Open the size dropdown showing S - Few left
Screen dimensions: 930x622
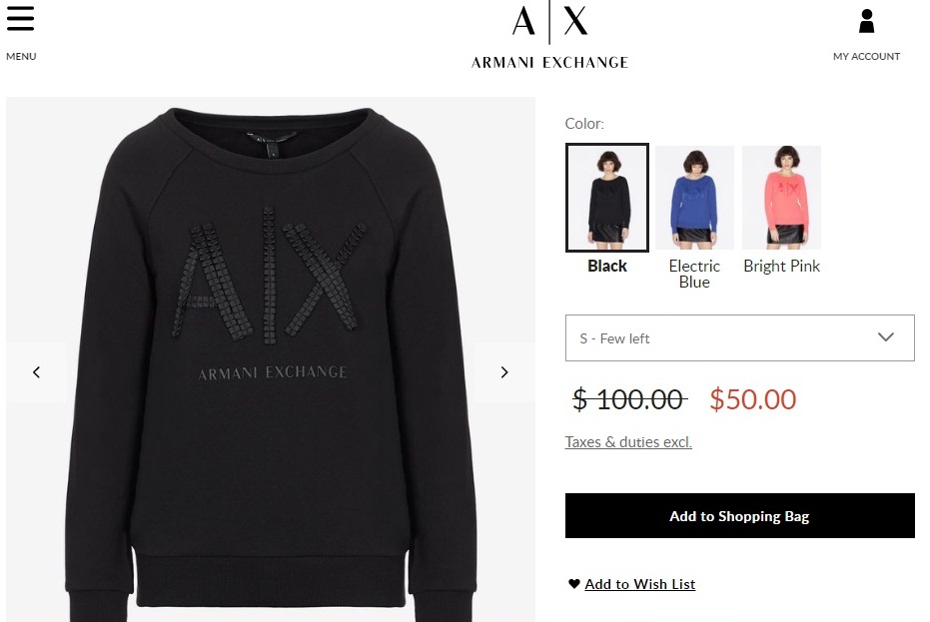(x=739, y=338)
